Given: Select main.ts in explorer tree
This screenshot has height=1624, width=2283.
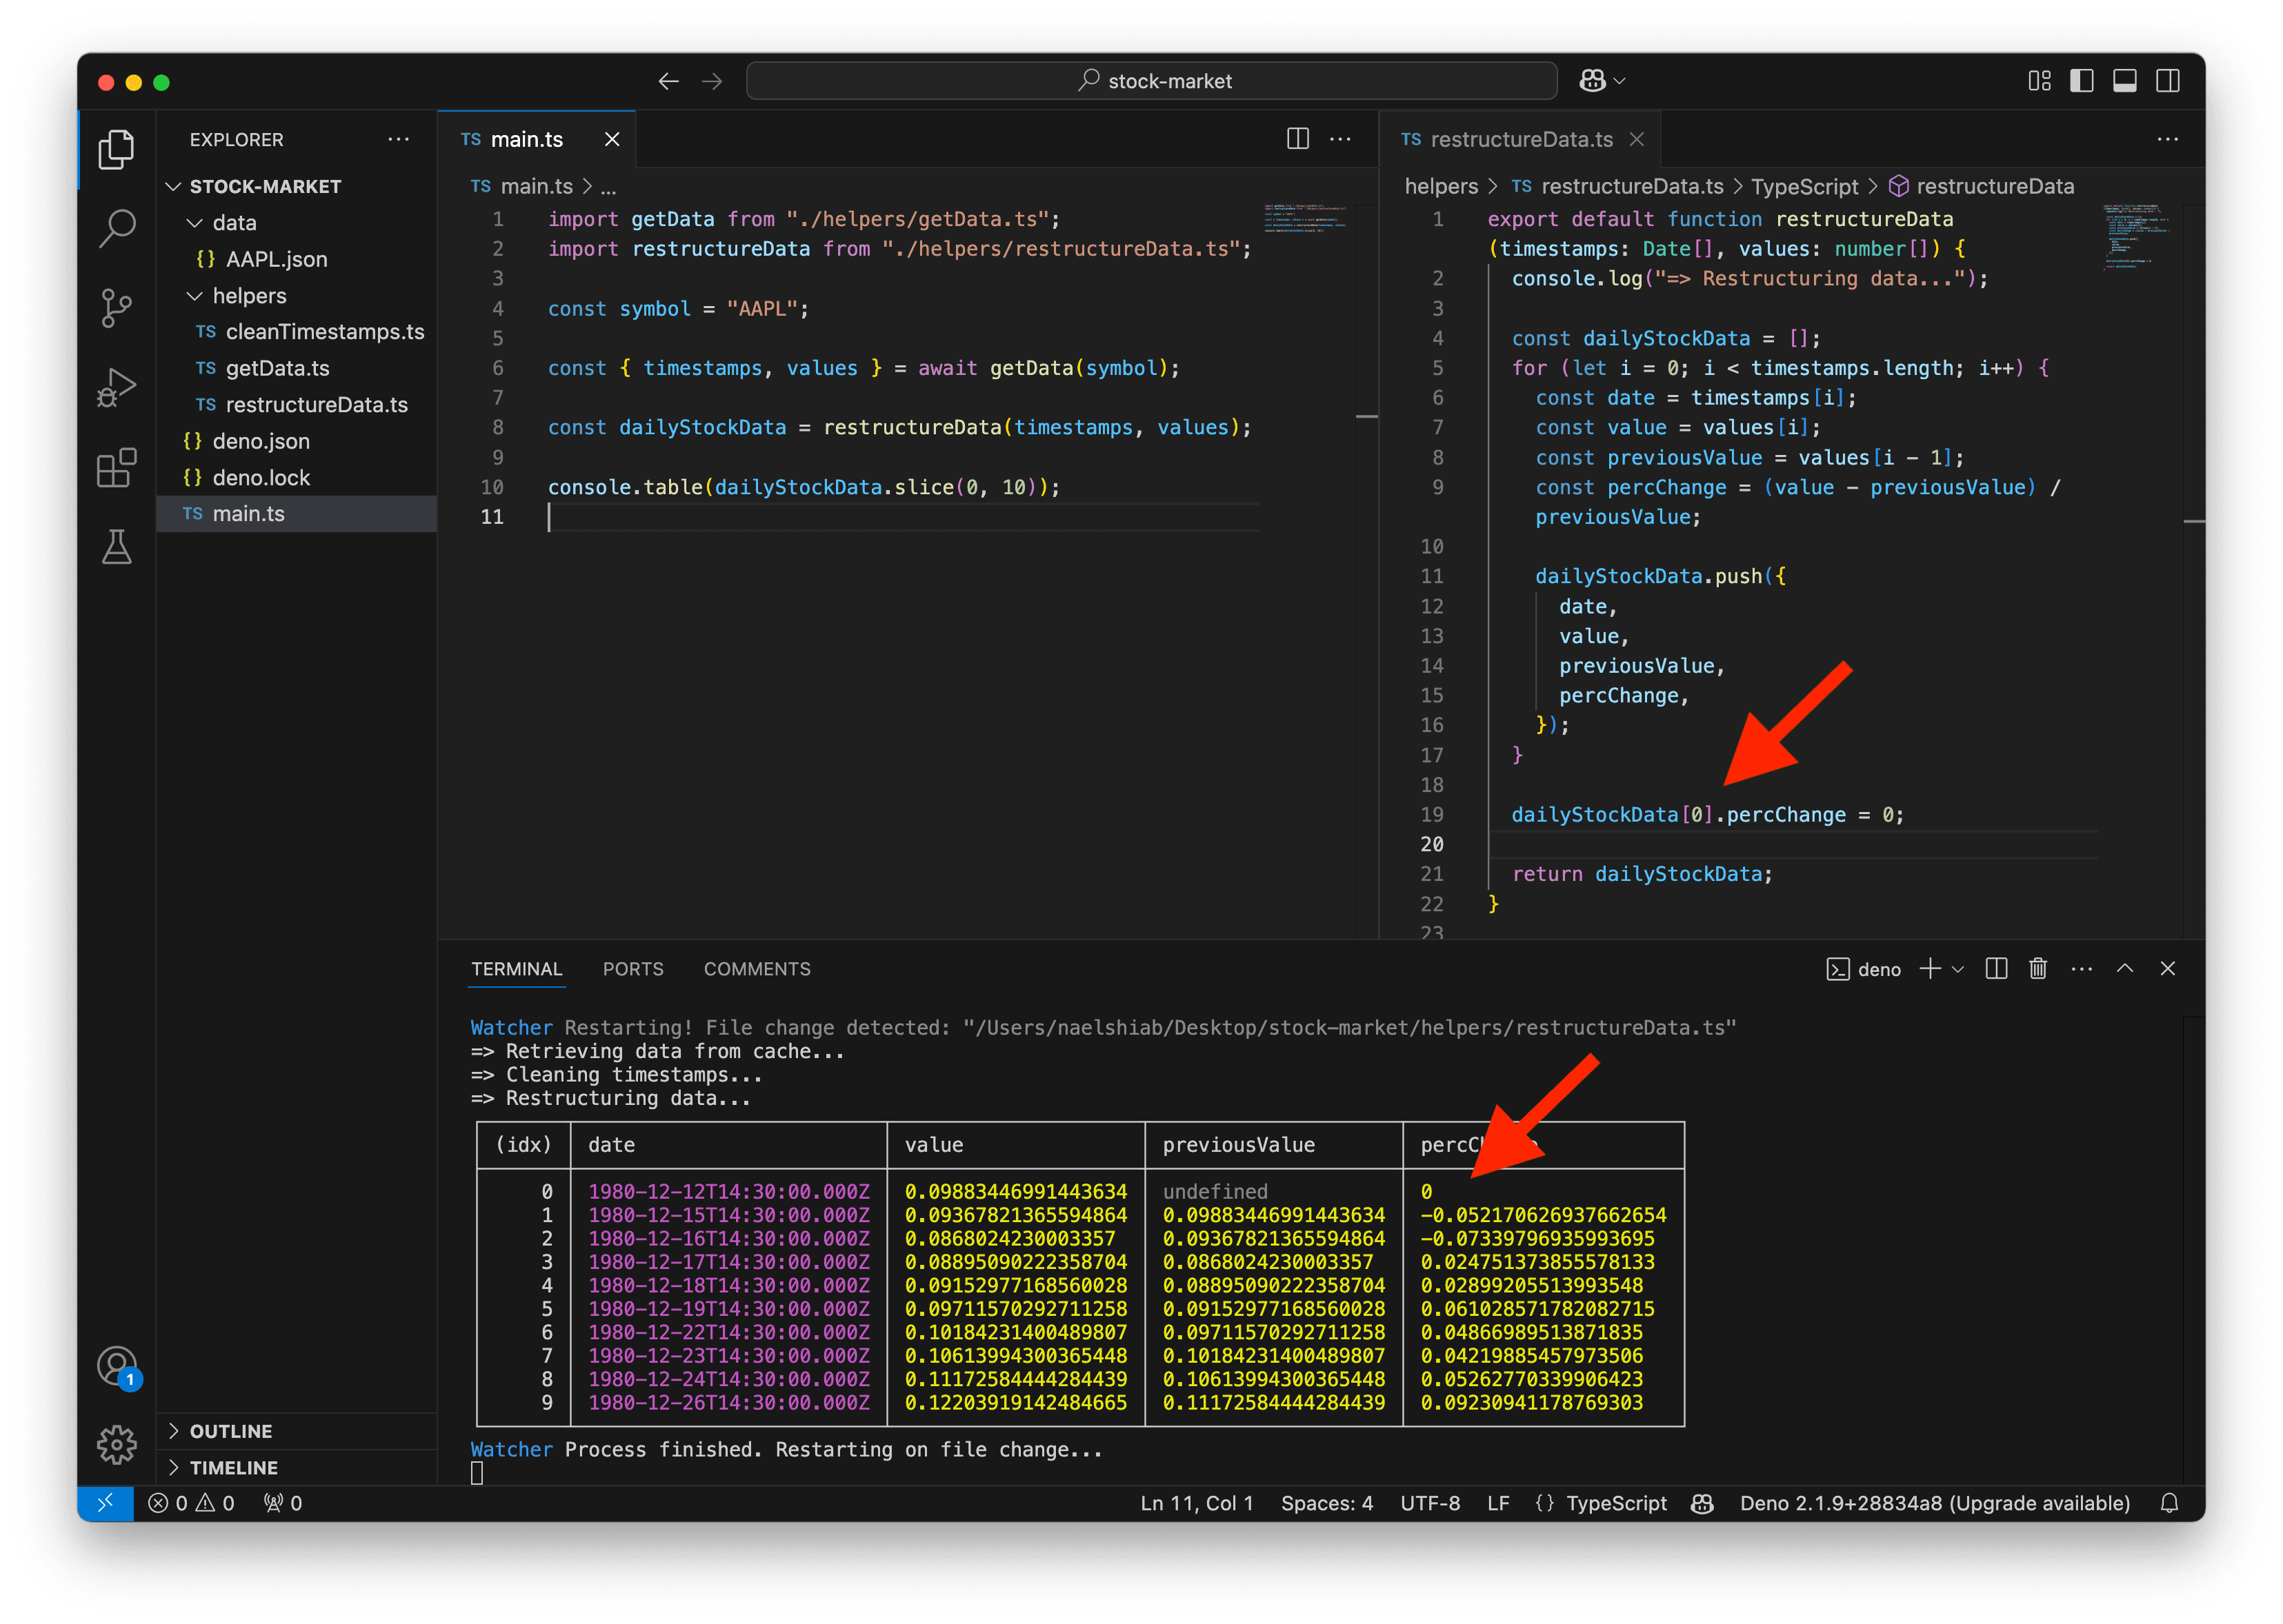Looking at the screenshot, I should pyautogui.click(x=296, y=513).
